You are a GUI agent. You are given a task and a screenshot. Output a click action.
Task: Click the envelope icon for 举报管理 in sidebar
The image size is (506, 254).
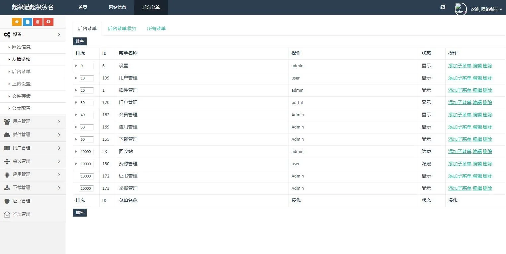7,214
